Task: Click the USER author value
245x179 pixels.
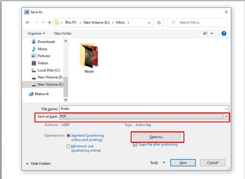Action: pyautogui.click(x=65, y=125)
